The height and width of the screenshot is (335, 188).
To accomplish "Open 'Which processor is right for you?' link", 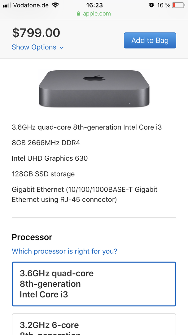I will (x=64, y=251).
